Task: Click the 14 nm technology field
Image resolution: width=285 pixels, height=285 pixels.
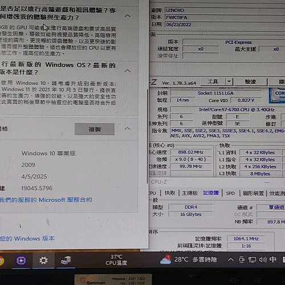Action: [x=182, y=100]
